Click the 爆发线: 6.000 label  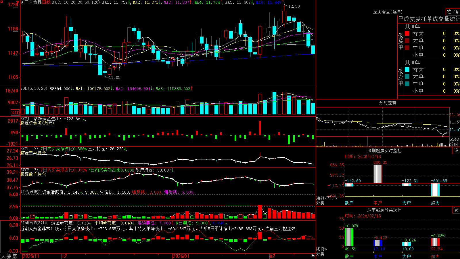tap(179, 192)
